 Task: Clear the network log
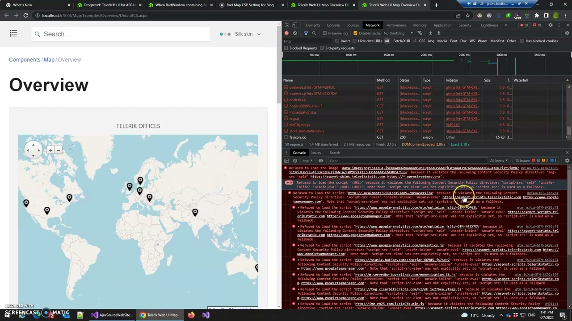pos(295,33)
